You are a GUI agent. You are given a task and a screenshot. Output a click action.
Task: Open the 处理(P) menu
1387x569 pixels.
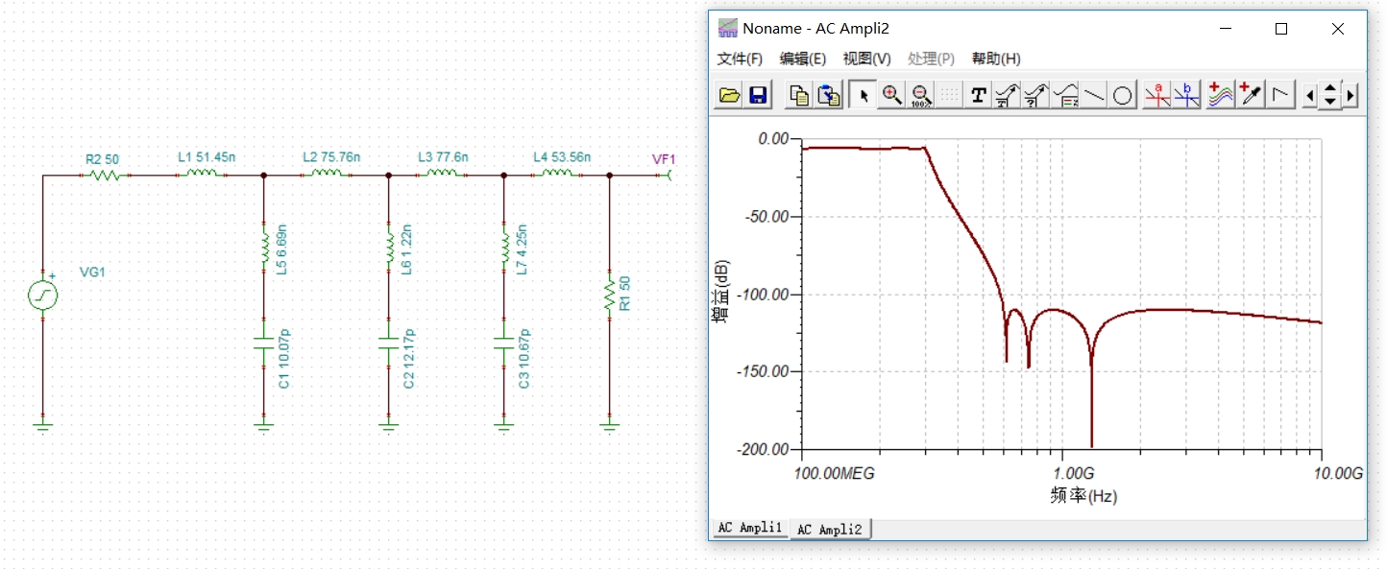[932, 59]
